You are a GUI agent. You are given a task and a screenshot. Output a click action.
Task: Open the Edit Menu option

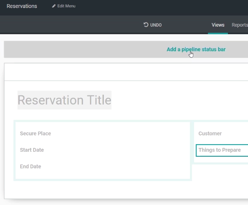[x=64, y=6]
